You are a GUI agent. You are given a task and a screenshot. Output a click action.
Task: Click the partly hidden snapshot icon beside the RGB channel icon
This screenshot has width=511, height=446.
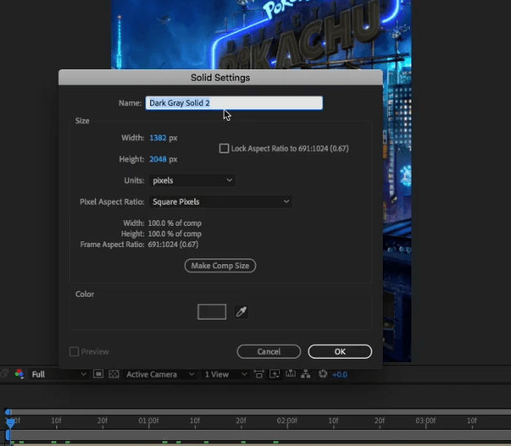point(4,373)
